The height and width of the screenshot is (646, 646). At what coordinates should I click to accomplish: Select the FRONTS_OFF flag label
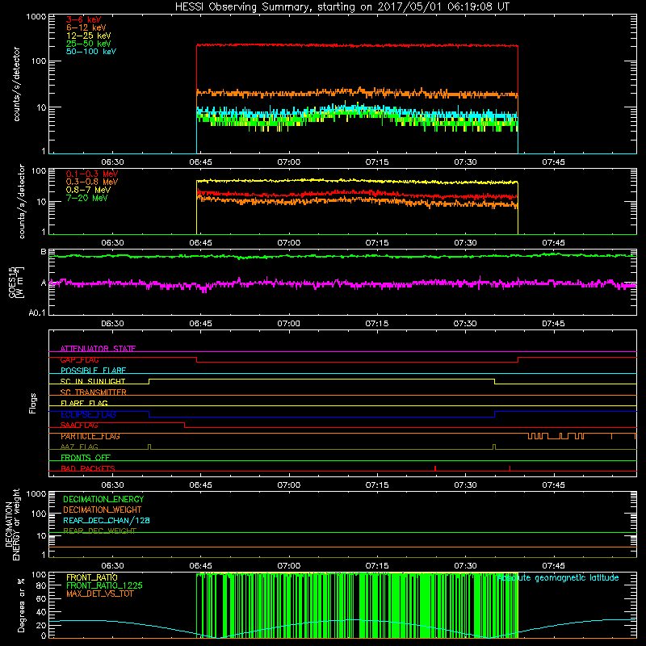click(86, 458)
